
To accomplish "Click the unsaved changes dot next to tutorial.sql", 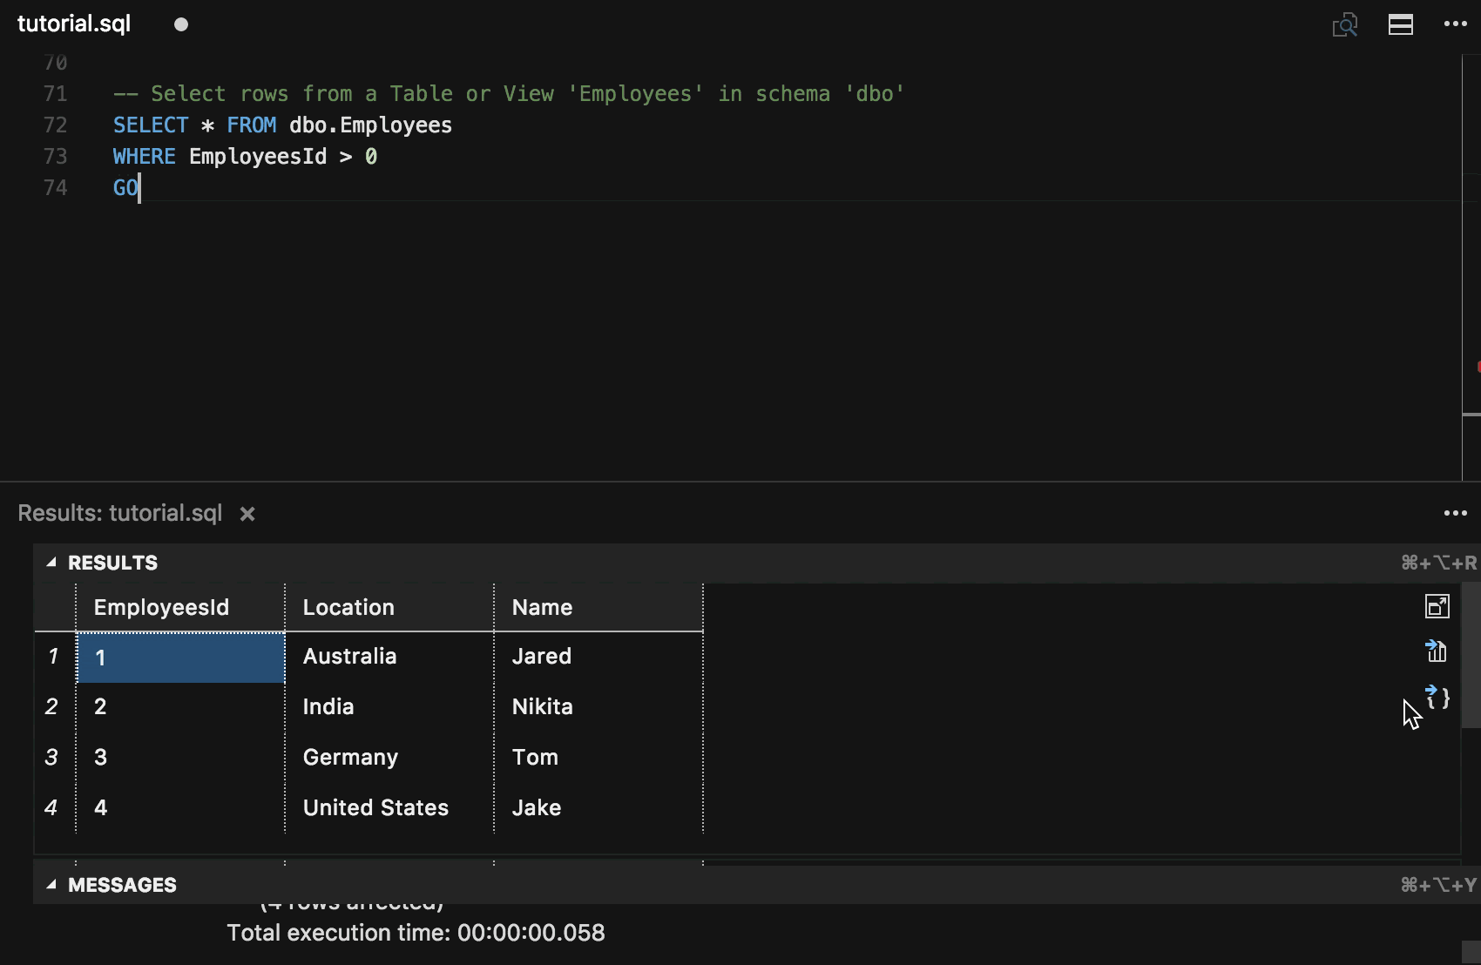I will pos(180,24).
